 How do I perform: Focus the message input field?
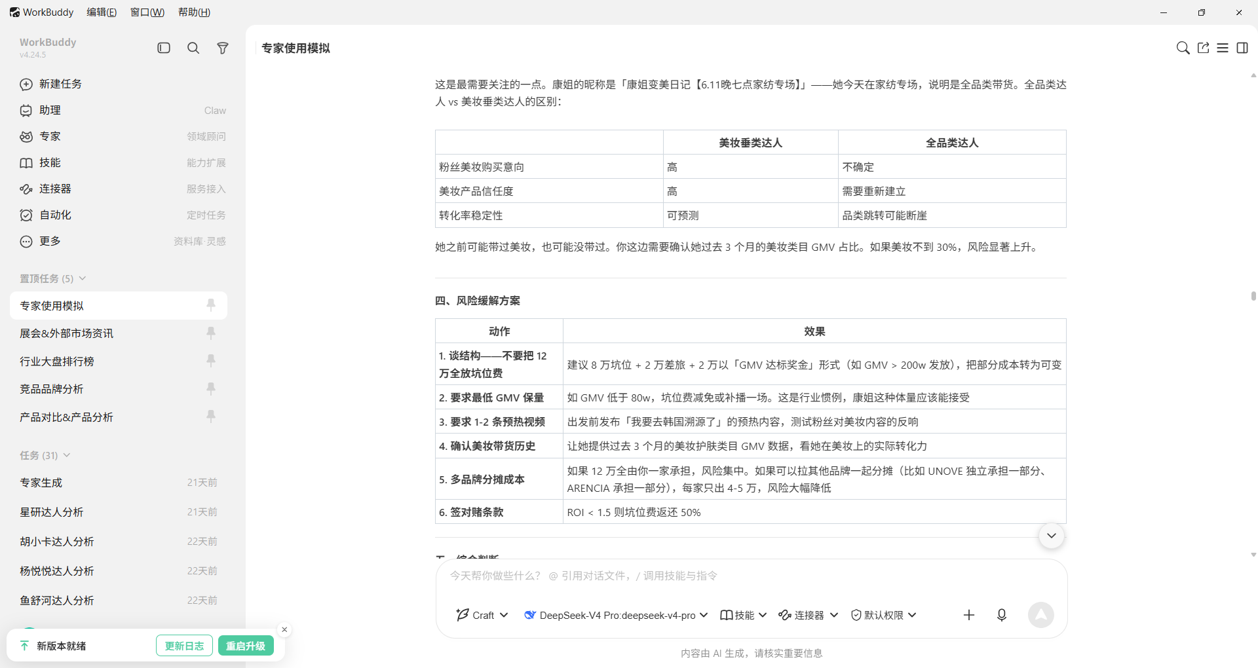[752, 576]
